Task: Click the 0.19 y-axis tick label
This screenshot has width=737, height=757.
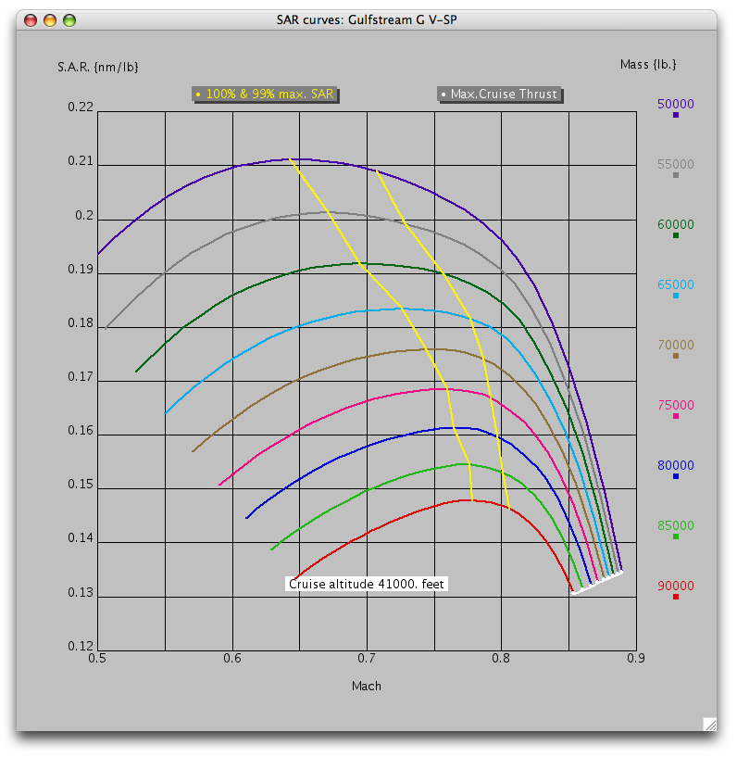Action: [x=81, y=270]
